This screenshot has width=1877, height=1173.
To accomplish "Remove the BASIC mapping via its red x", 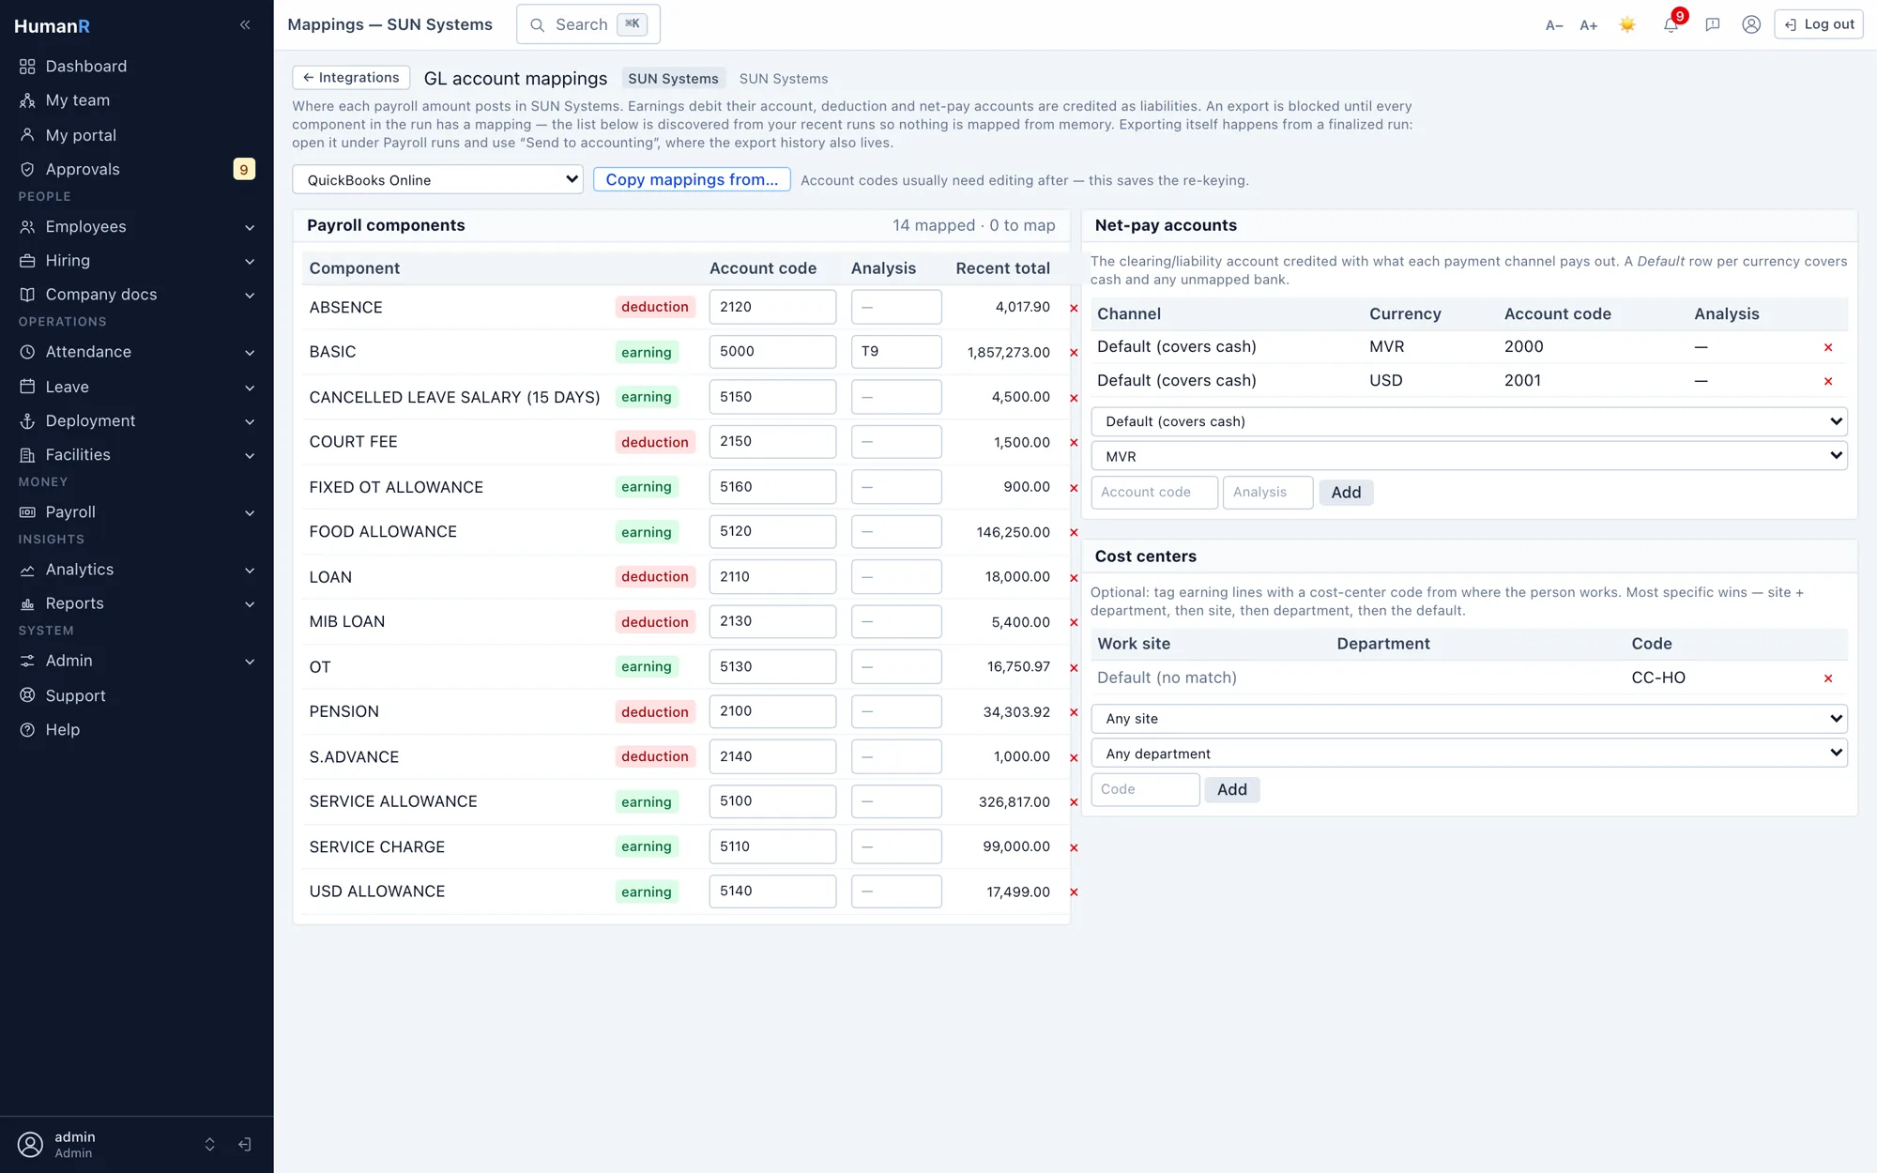I will point(1074,353).
